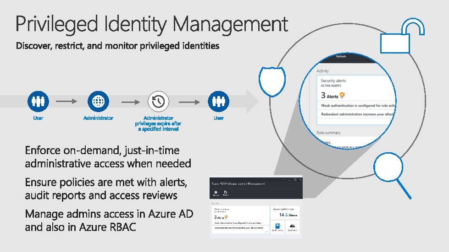Viewport: 449px width, 252px height.
Task: Close the Azure AD Privileged Identity Management window
Action: tap(301, 180)
